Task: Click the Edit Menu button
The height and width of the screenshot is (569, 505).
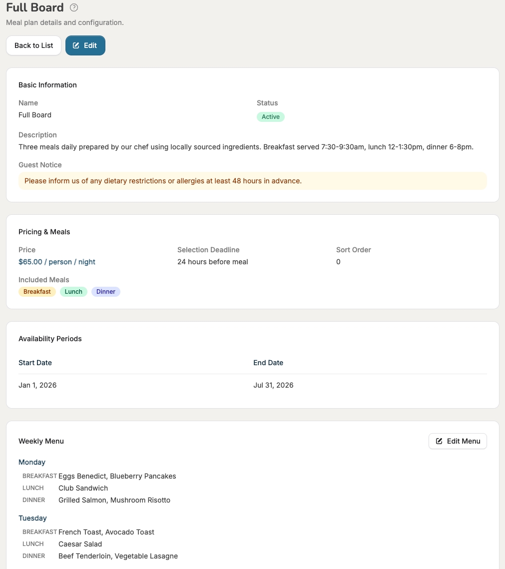Action: click(458, 441)
